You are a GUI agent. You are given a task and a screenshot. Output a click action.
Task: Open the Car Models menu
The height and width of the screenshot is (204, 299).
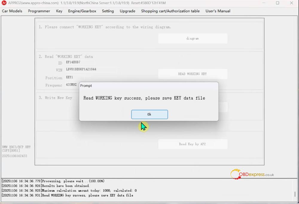click(12, 11)
